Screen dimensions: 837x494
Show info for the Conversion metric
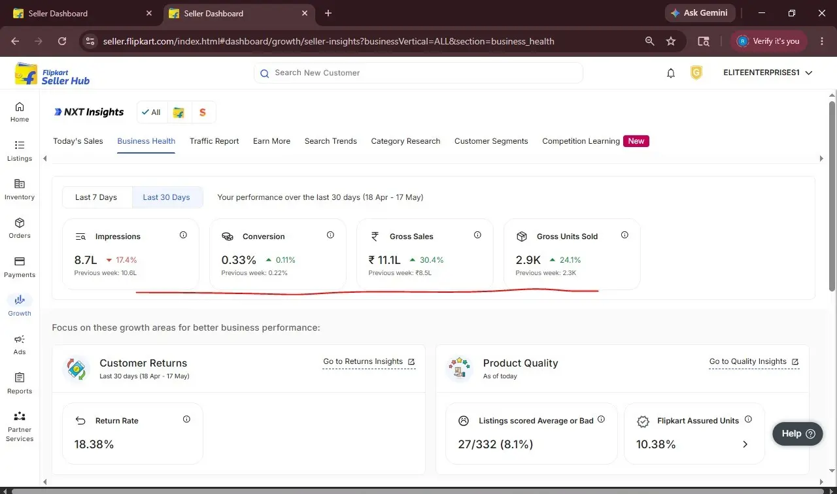click(330, 235)
